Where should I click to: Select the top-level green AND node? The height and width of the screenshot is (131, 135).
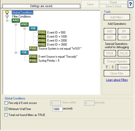[16, 21]
